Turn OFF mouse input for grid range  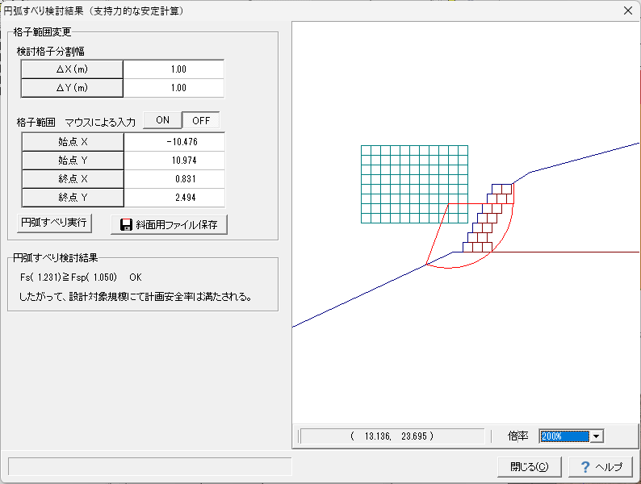[200, 120]
